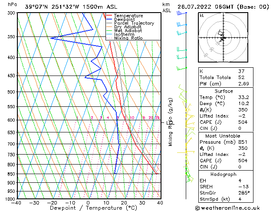Click the 'Surface' section heading
The height and width of the screenshot is (211, 273).
224,91
